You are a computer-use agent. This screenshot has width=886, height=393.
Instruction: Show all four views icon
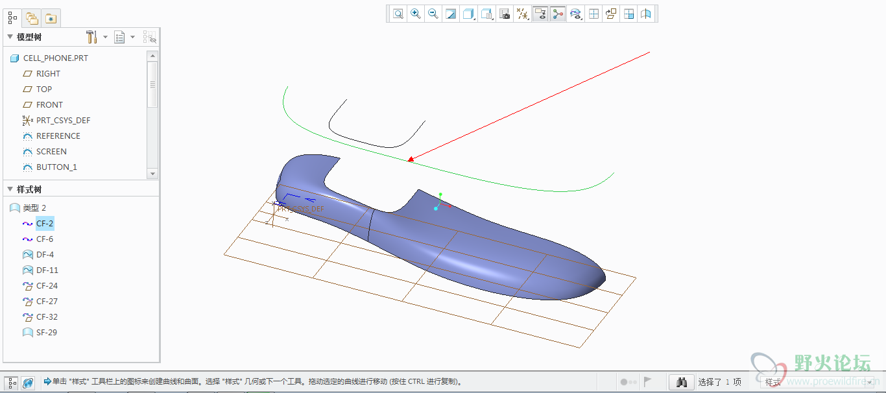pyautogui.click(x=593, y=14)
